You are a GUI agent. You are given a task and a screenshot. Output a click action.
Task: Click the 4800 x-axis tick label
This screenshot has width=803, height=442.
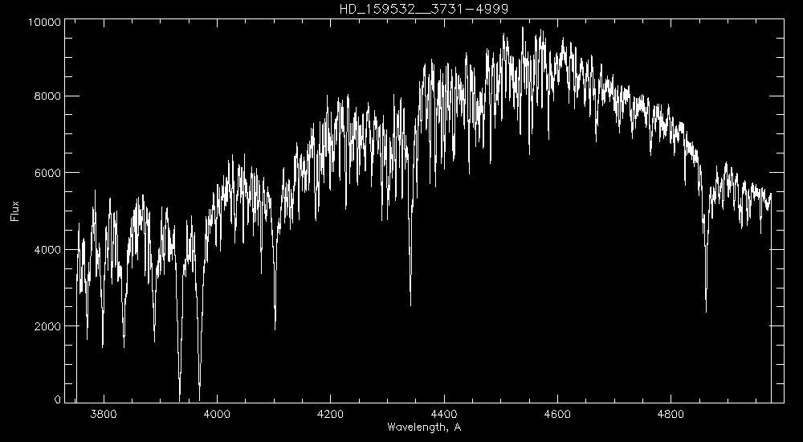[x=671, y=414]
